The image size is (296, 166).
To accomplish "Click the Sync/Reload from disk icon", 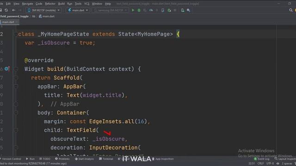I will click(x=6, y=10).
